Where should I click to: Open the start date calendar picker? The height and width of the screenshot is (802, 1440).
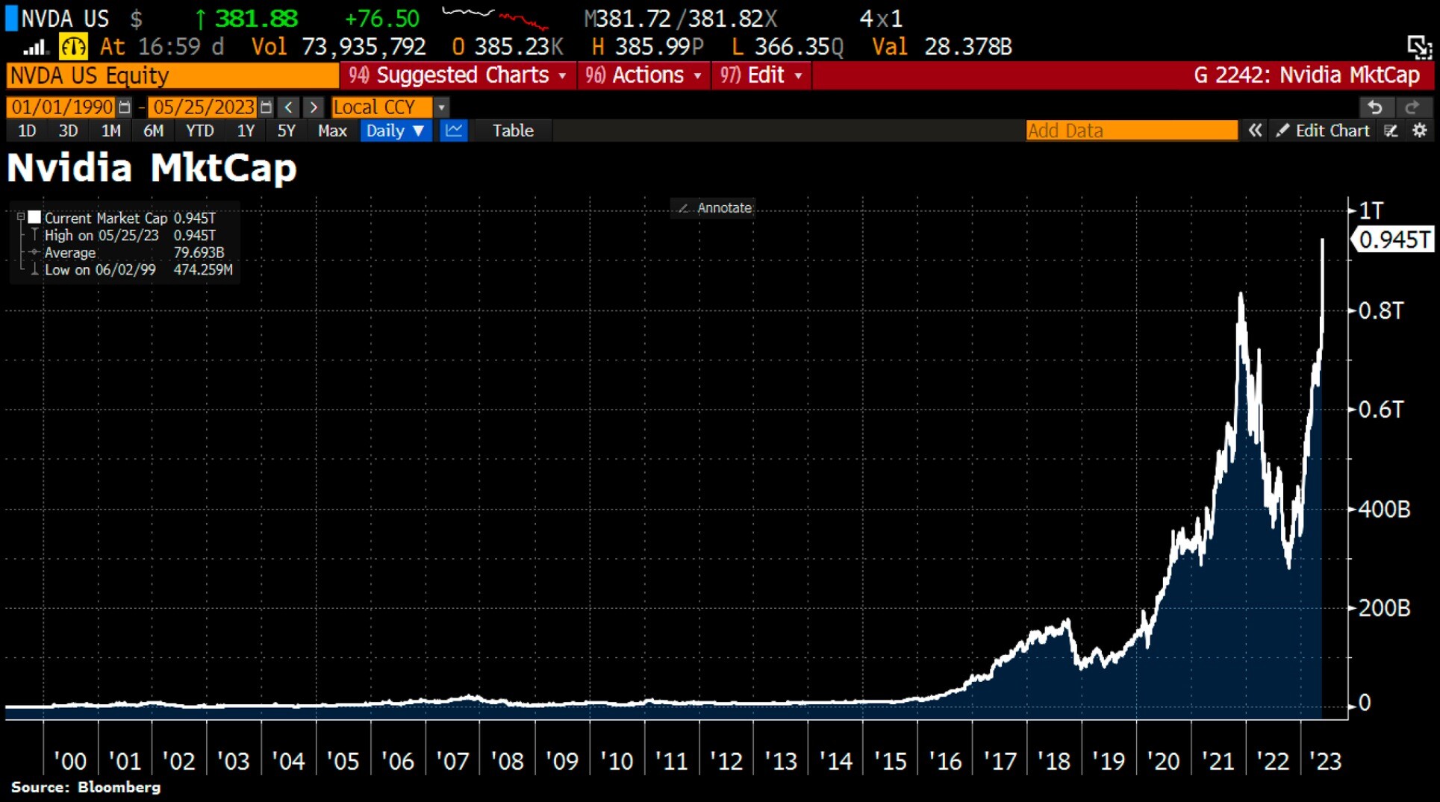pos(125,107)
